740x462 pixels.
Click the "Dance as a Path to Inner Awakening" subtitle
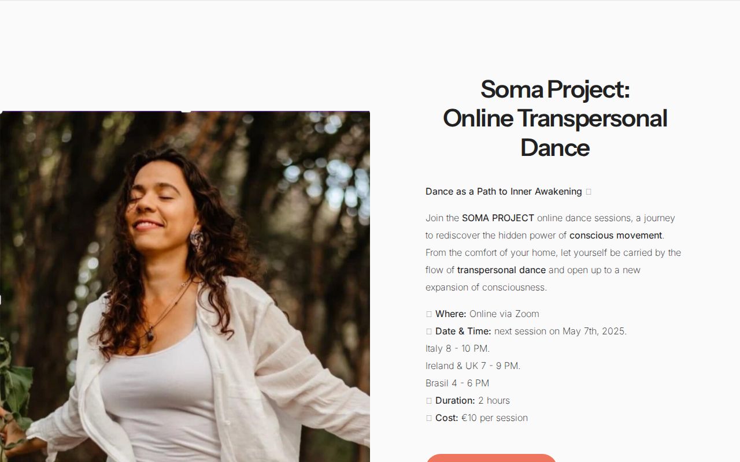click(503, 191)
